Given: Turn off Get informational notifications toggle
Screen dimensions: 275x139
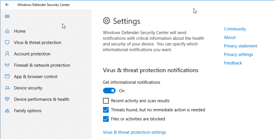Looking at the screenshot, I should [x=109, y=91].
